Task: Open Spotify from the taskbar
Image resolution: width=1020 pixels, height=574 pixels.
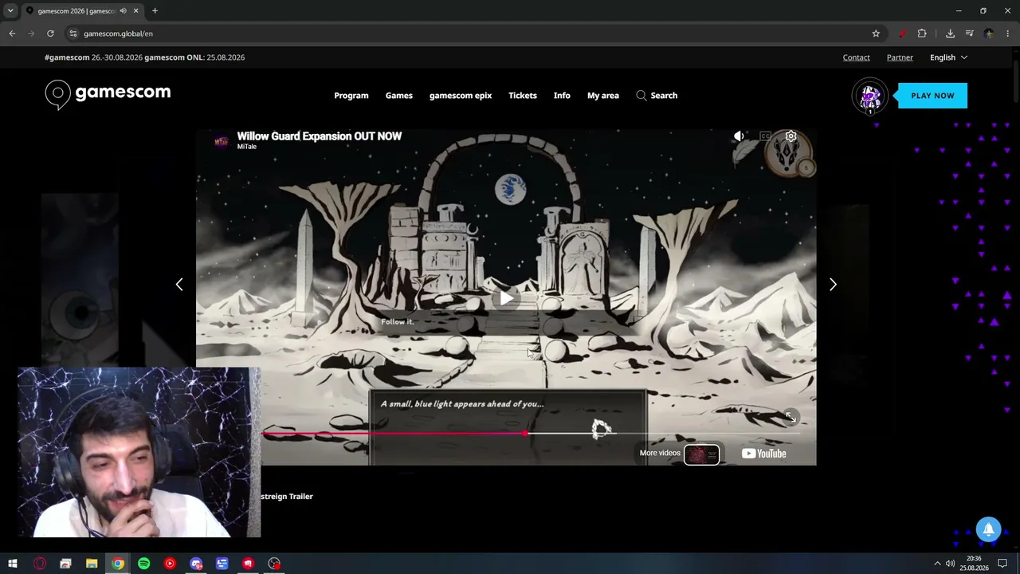Action: point(144,564)
